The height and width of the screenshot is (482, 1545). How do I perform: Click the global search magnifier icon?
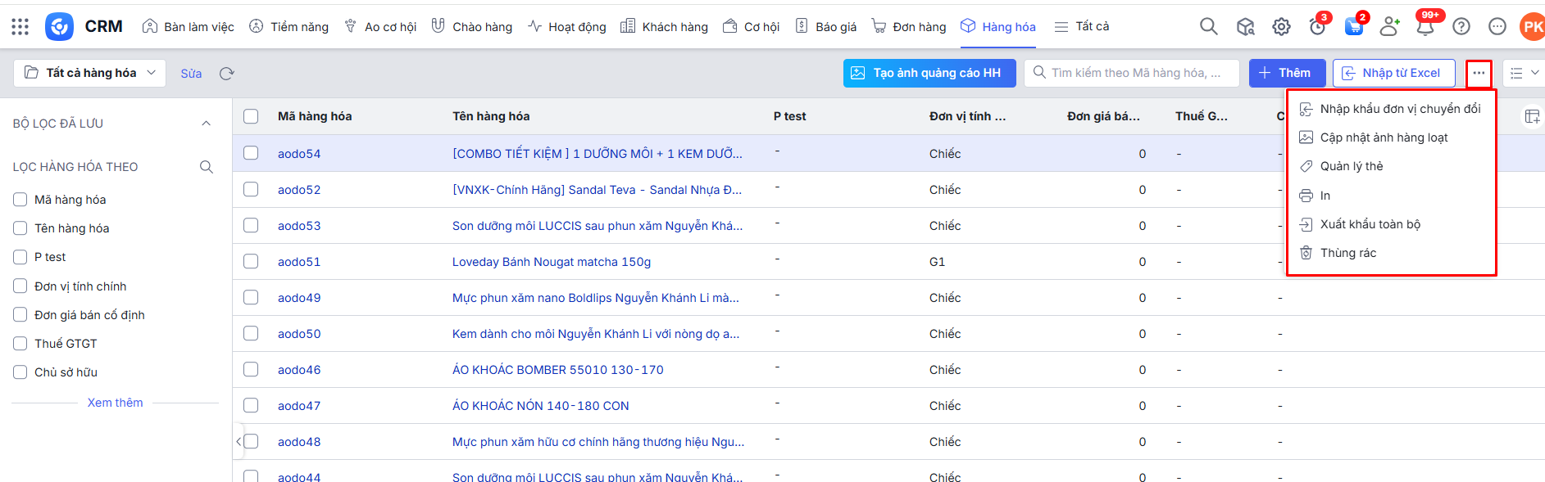(1208, 26)
